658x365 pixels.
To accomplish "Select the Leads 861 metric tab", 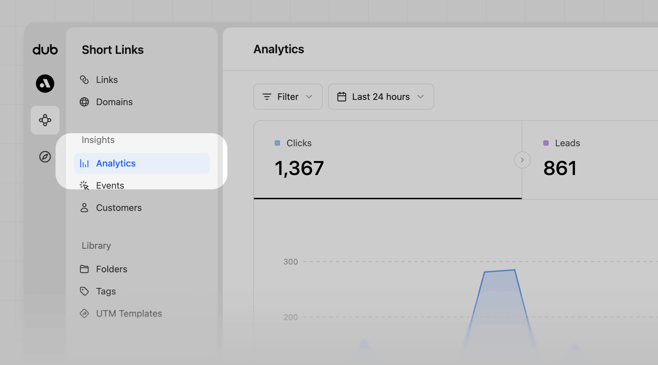I will pos(590,160).
